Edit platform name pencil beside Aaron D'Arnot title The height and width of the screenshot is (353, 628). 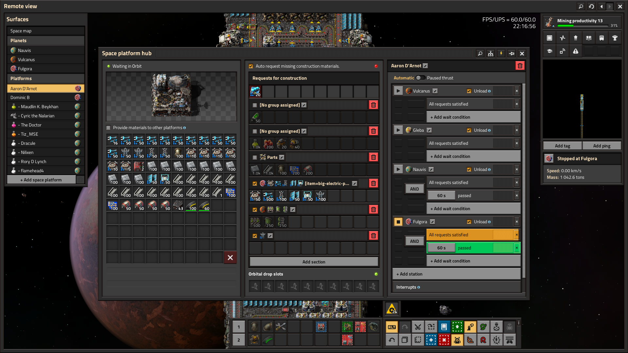425,66
